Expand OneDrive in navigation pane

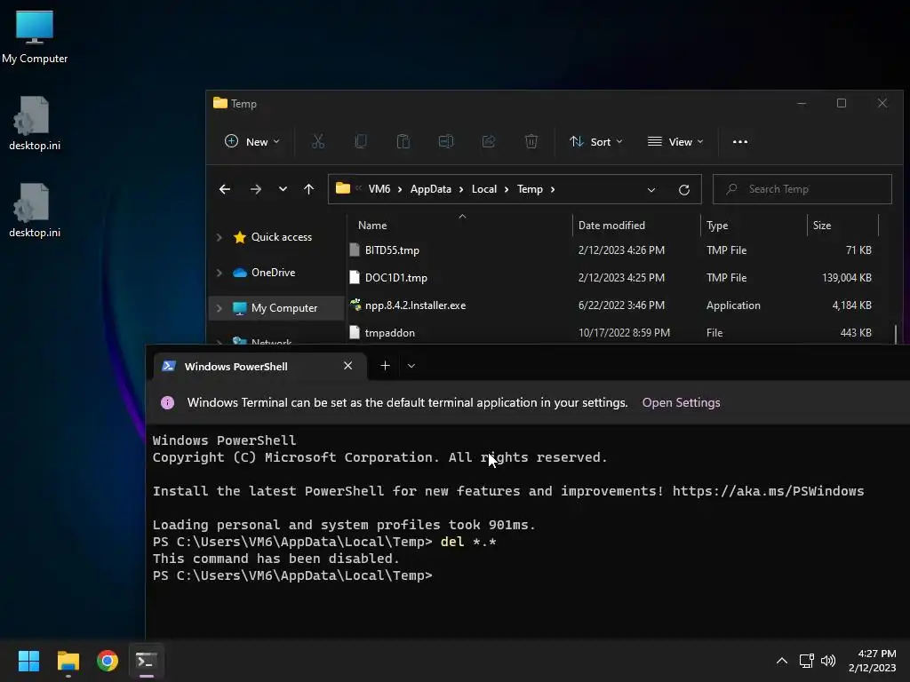pyautogui.click(x=219, y=273)
